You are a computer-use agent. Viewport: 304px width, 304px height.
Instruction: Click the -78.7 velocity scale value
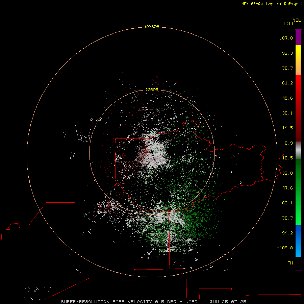tap(286, 218)
